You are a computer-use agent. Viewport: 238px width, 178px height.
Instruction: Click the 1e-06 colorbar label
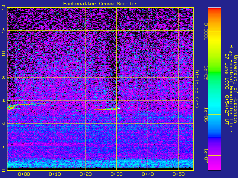tap(206, 115)
